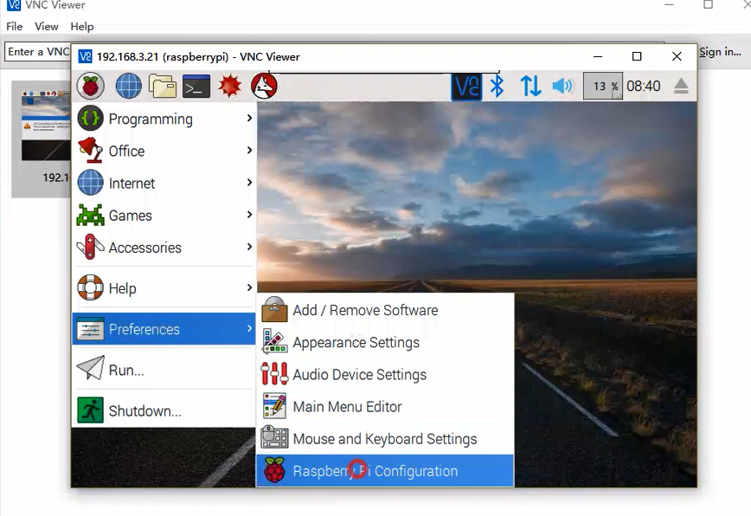Click the CPU usage 13 % monitor
This screenshot has height=516, width=751.
coord(603,87)
